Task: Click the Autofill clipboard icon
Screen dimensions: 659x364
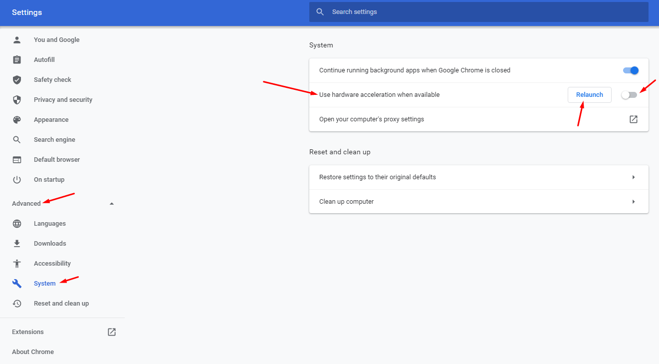Action: pos(17,60)
